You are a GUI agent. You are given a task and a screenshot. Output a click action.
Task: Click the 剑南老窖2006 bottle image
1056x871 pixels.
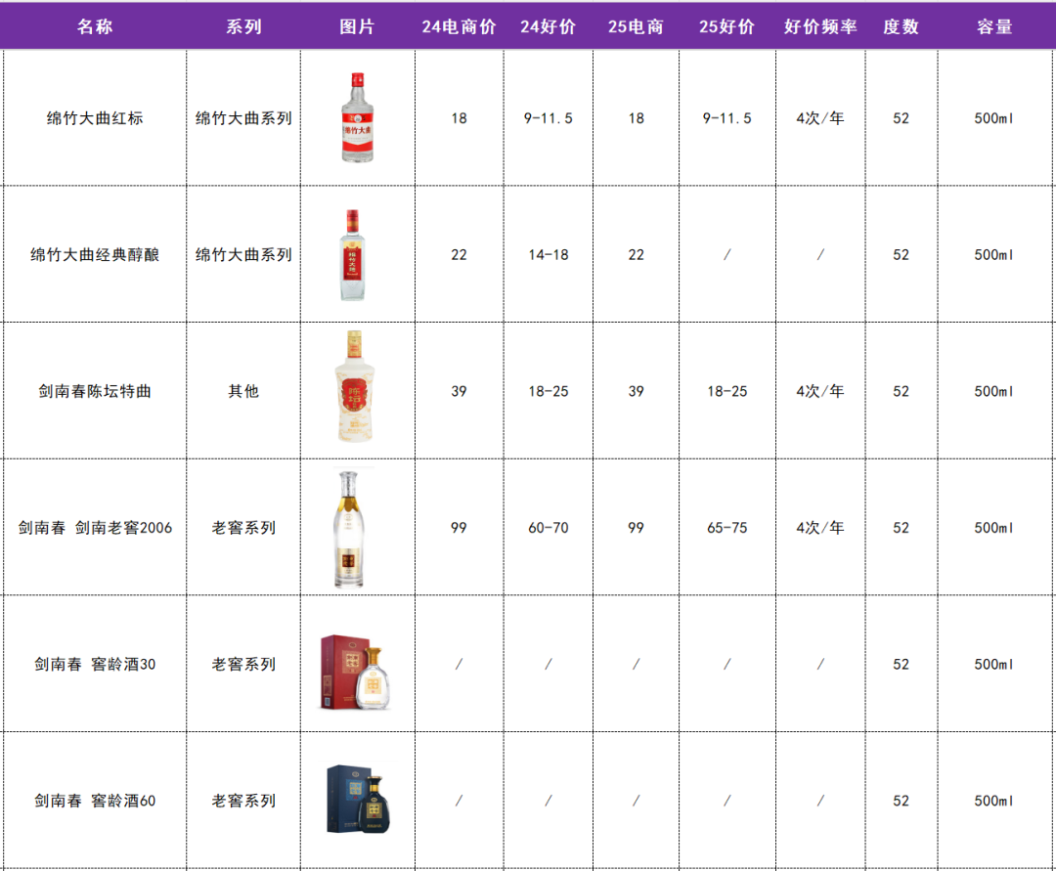pos(349,529)
